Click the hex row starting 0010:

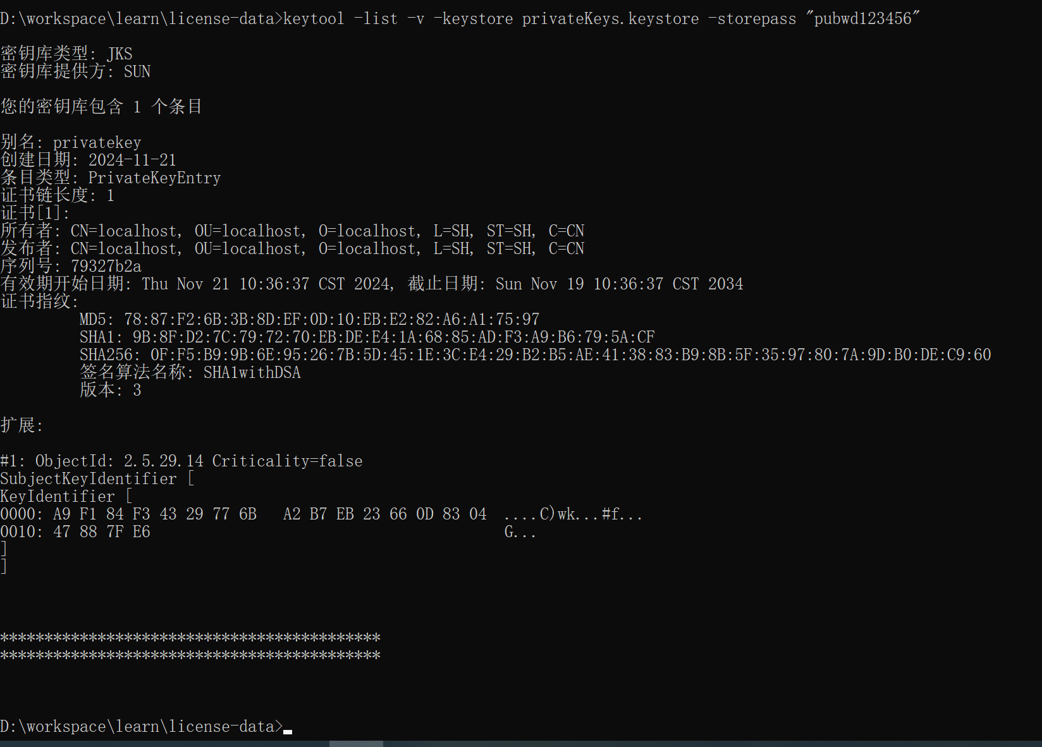tap(268, 531)
